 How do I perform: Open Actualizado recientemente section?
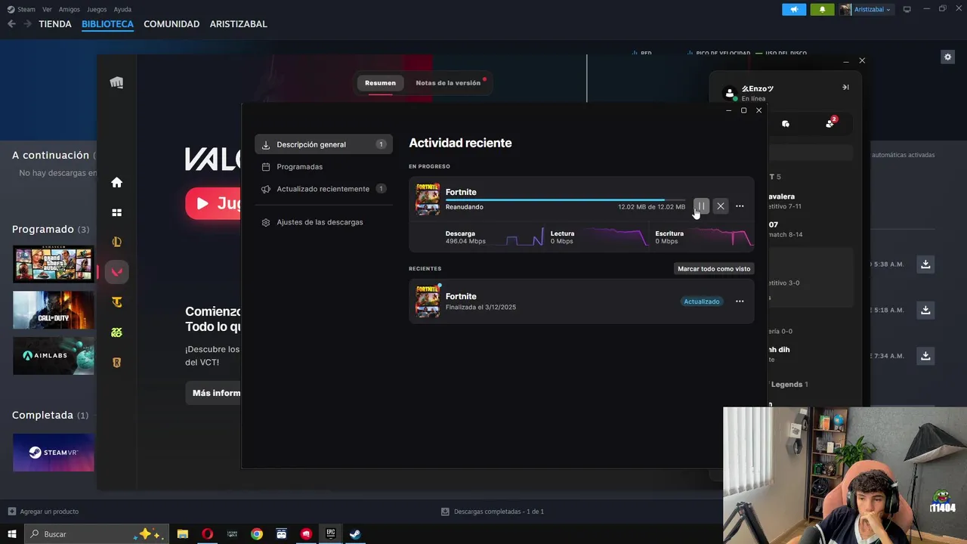323,189
